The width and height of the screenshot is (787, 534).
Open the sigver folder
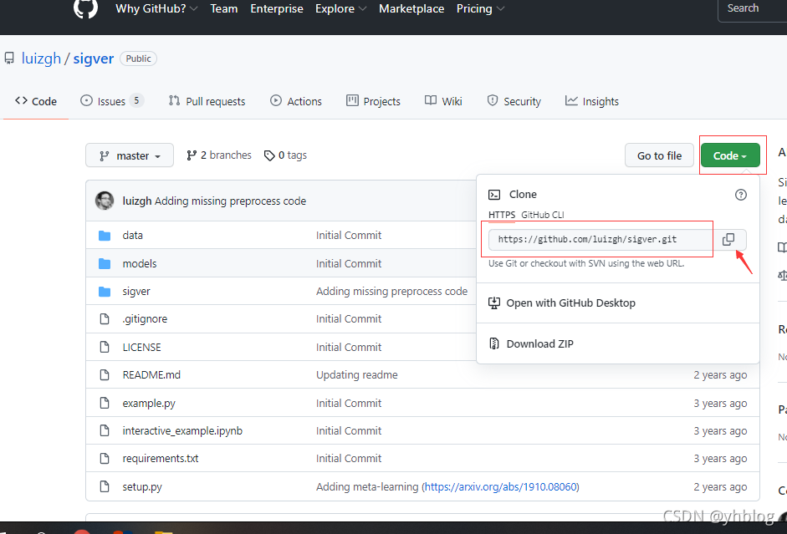point(136,292)
